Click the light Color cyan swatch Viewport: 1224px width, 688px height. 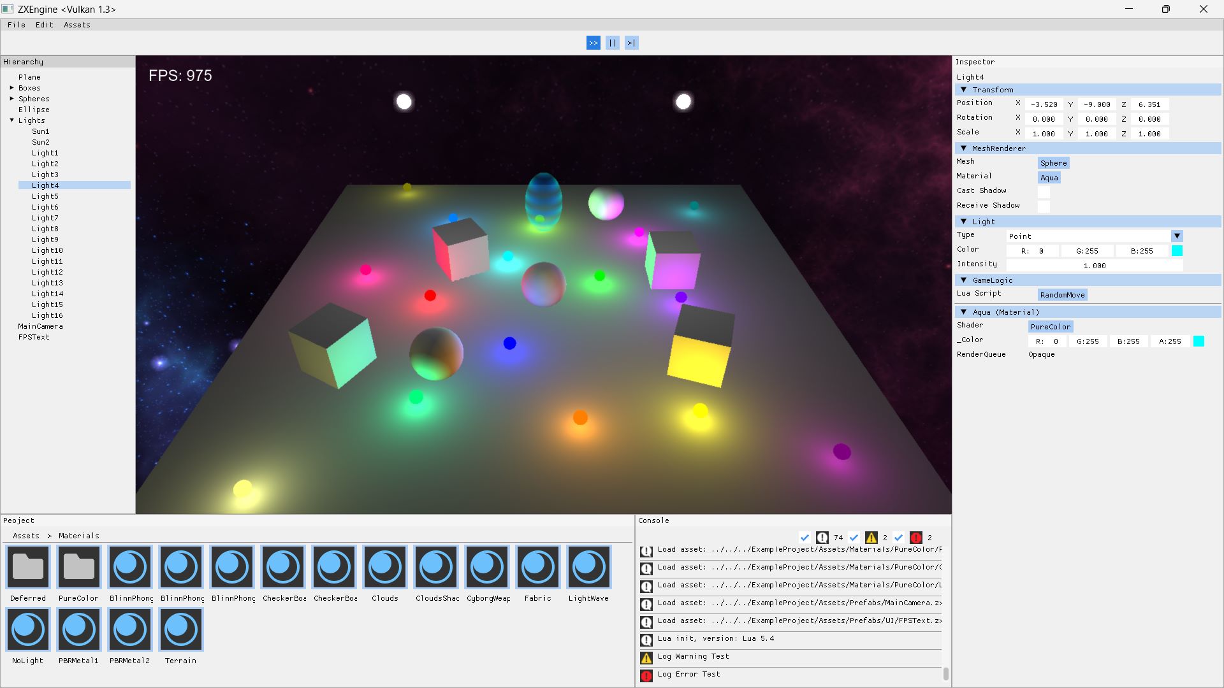coord(1177,251)
